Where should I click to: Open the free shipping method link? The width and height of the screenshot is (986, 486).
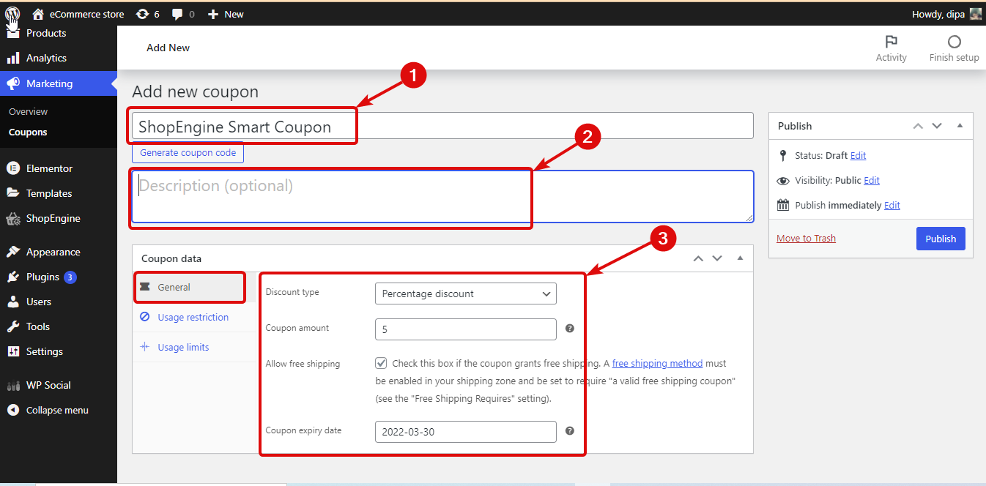[657, 363]
